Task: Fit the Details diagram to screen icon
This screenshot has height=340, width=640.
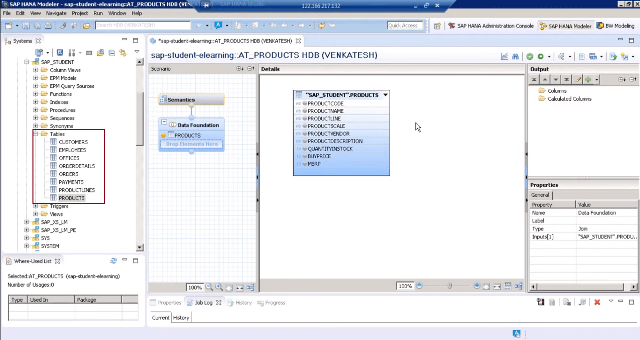Action: tap(486, 286)
